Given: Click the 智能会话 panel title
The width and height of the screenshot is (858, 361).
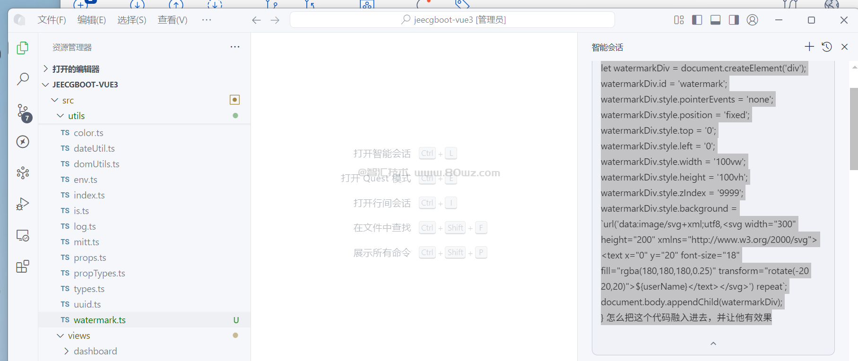Looking at the screenshot, I should [x=607, y=47].
